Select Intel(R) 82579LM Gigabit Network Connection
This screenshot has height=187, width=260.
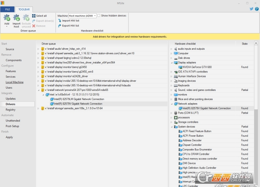(x=79, y=99)
